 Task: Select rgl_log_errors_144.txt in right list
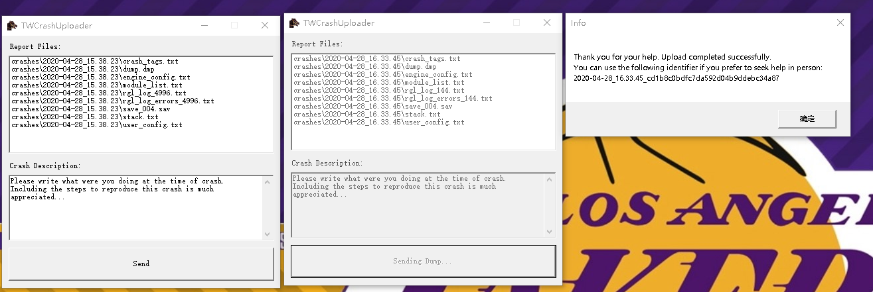(x=392, y=99)
